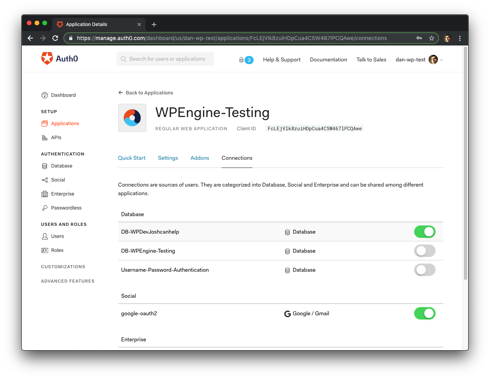The height and width of the screenshot is (379, 490).
Task: Bookmark page with the star icon
Action: pyautogui.click(x=431, y=38)
